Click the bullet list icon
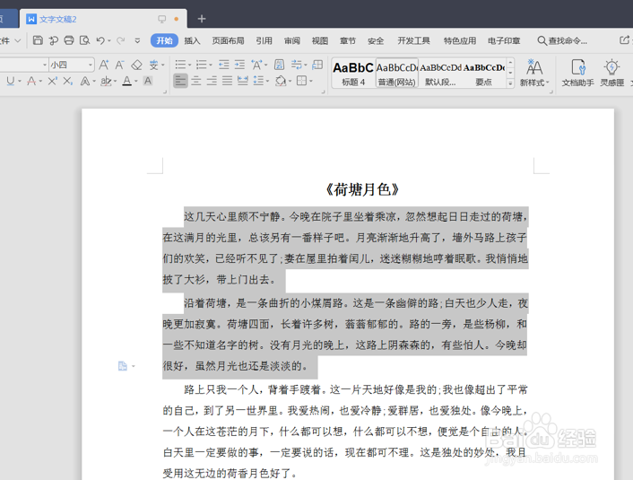The height and width of the screenshot is (480, 633). point(180,65)
